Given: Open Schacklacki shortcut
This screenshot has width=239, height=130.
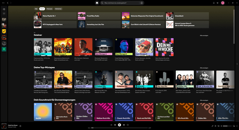Looking at the screenshot, I should tap(187, 16).
